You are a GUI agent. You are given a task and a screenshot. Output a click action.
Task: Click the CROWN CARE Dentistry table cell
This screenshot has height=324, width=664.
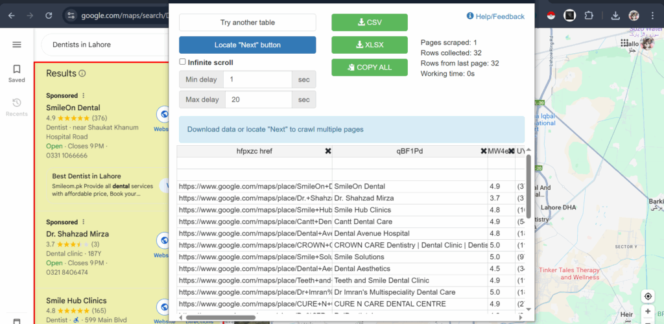pyautogui.click(x=410, y=246)
